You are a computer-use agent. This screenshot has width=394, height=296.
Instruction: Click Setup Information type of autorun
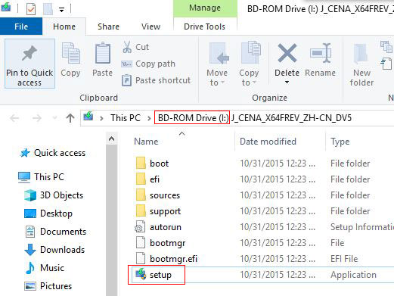362,227
